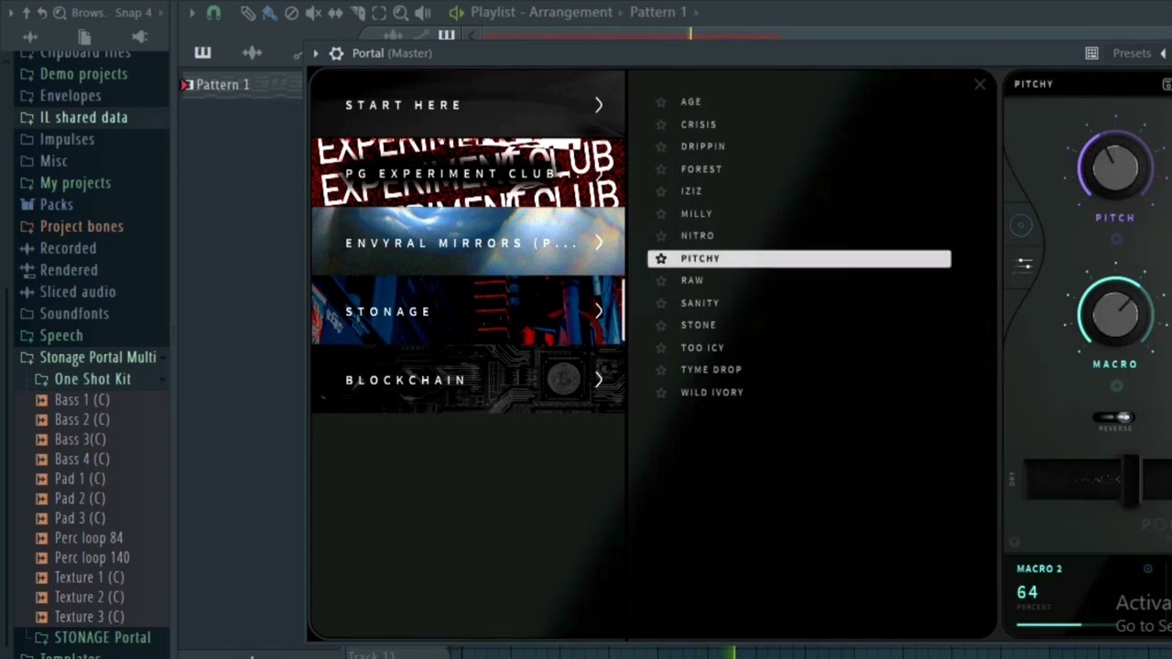Load the NITRO preset
This screenshot has height=659, width=1172.
698,236
